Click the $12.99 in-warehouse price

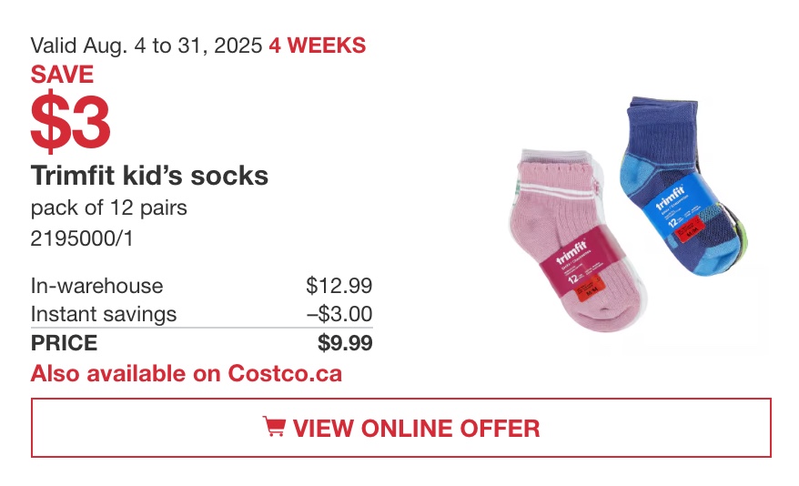(339, 285)
